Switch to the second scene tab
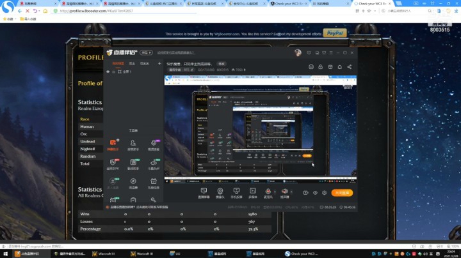The height and width of the screenshot is (258, 461). click(132, 63)
